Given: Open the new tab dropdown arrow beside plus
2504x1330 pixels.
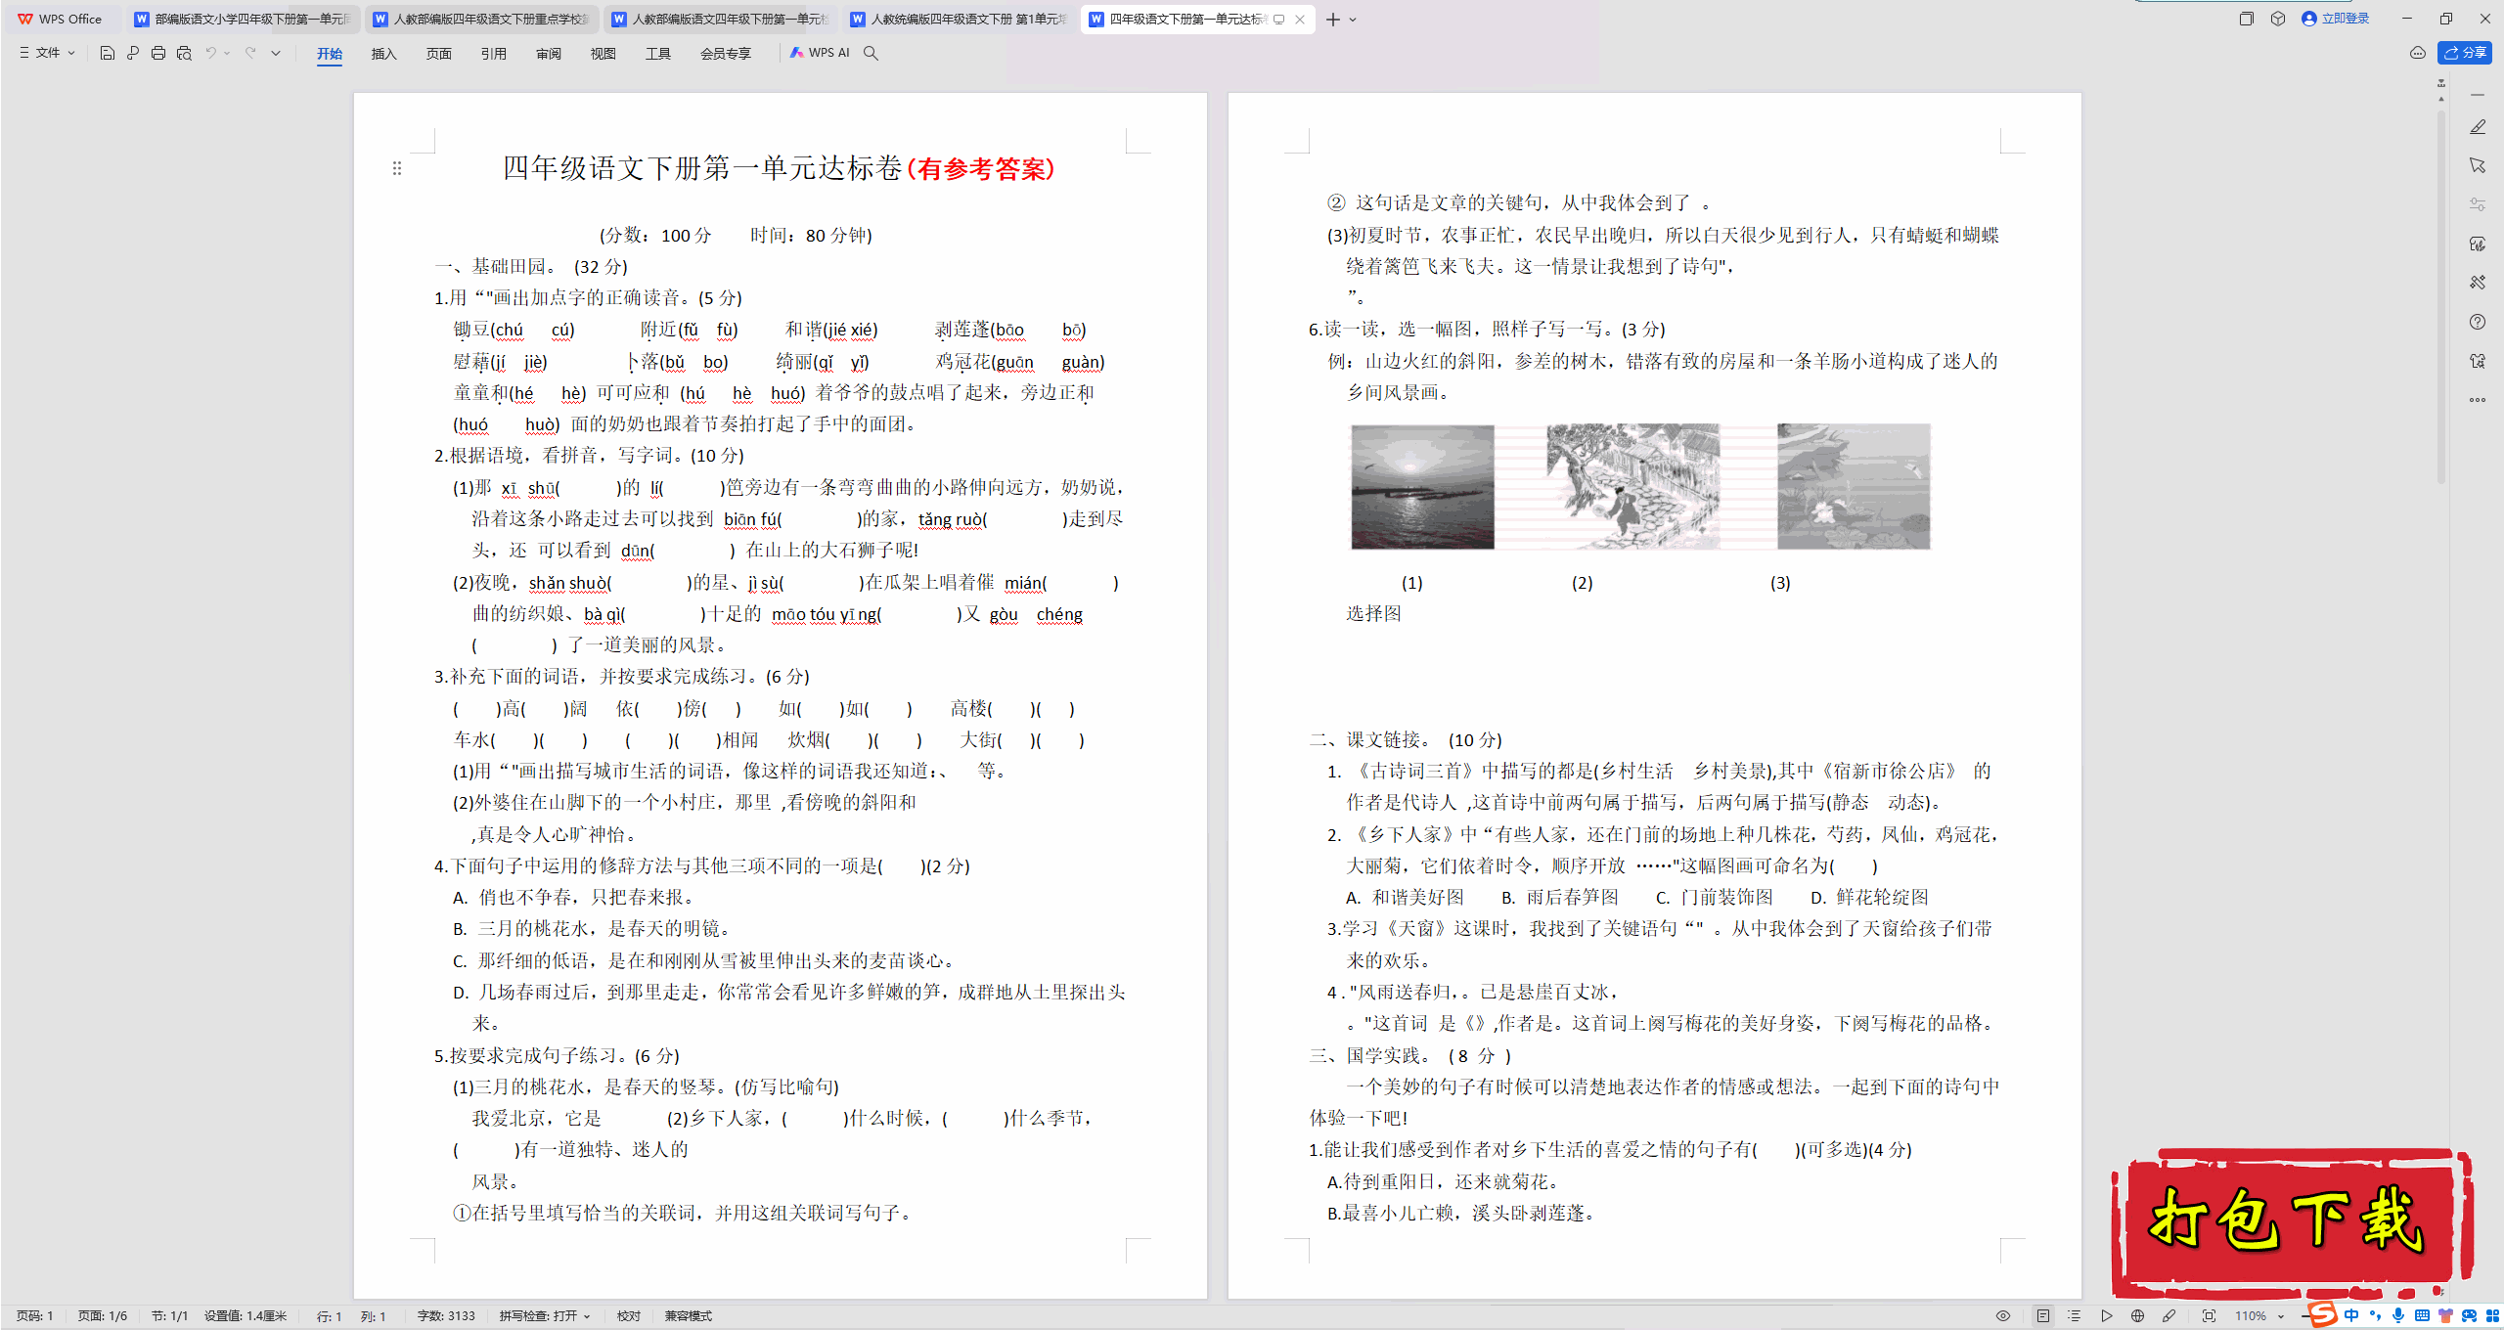Looking at the screenshot, I should click(1353, 20).
